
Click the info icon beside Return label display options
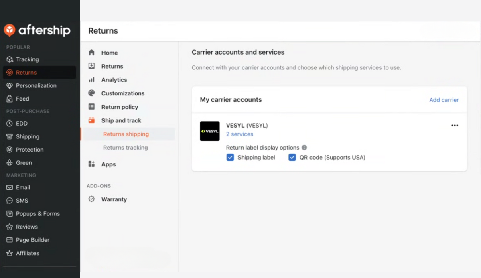click(x=304, y=148)
